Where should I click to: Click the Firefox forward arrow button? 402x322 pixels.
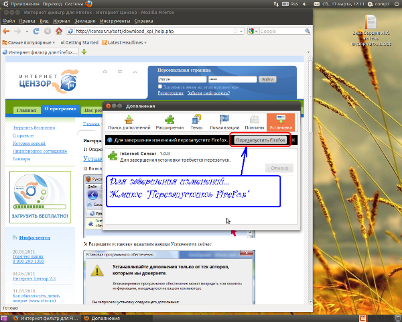click(17, 31)
